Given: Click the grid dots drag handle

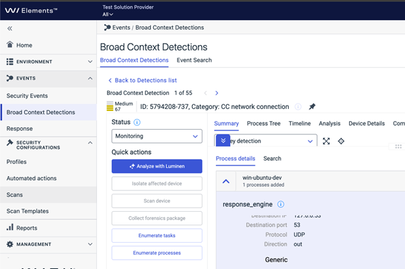Looking at the screenshot, I should click(x=398, y=147).
